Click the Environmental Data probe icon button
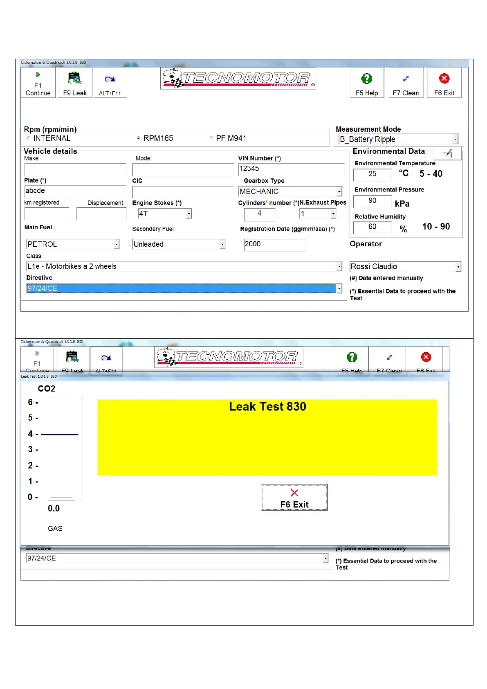Screen dimensions: 487x689 click(447, 153)
